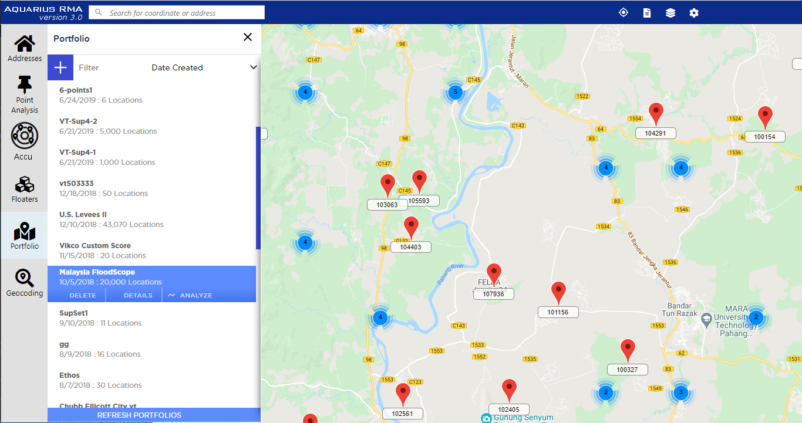
Task: Click the 101156 pin label
Action: tap(558, 312)
